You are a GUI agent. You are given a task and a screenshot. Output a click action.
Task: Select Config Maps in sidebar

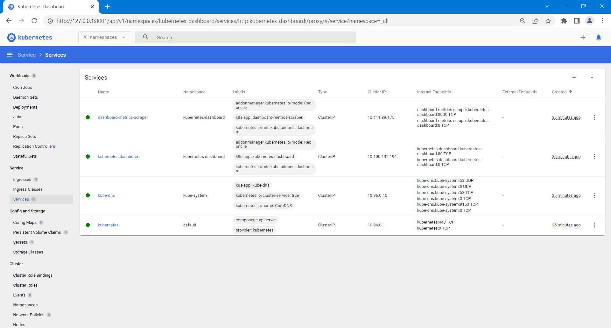25,223
